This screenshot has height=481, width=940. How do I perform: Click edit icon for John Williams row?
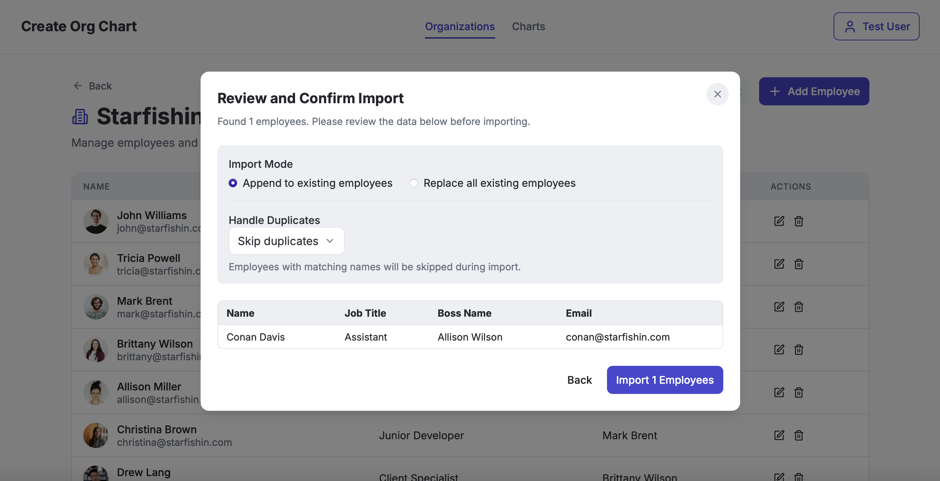[779, 221]
